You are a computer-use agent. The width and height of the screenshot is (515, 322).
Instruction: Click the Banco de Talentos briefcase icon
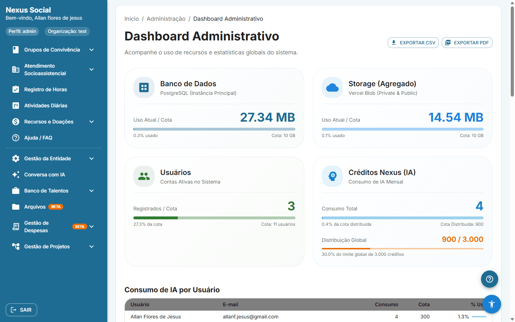tap(16, 191)
